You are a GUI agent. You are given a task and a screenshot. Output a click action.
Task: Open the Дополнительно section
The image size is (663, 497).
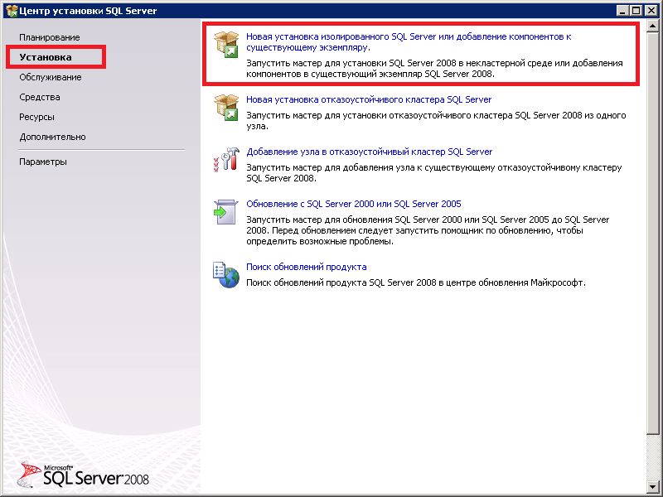click(x=52, y=137)
